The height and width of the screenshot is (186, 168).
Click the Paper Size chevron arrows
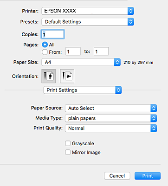click(117, 62)
